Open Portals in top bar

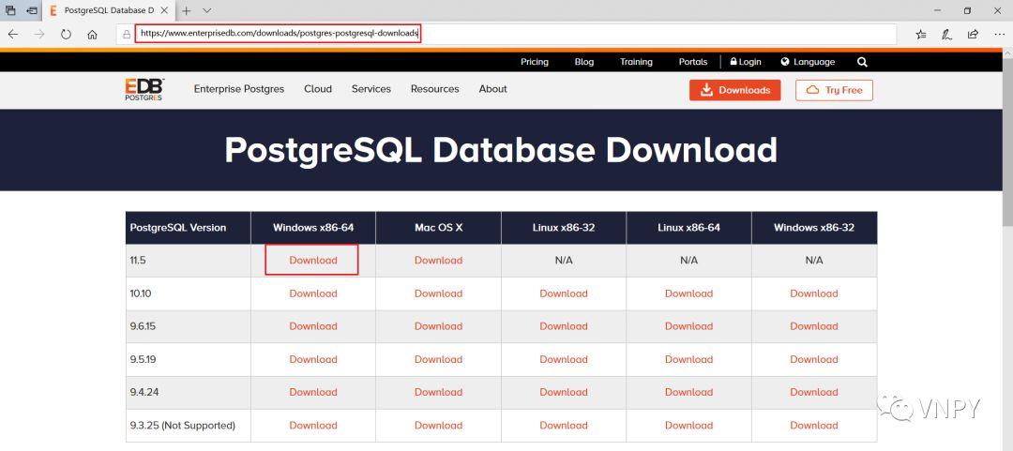(693, 62)
